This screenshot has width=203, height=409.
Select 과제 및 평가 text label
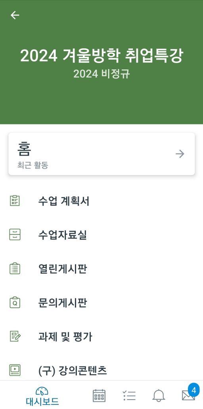65,337
